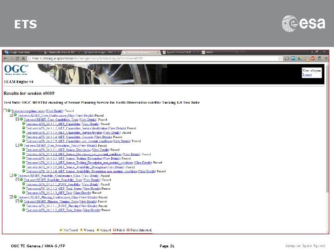Collapse RESET_Core_Conformance_Class node

point(11,115)
